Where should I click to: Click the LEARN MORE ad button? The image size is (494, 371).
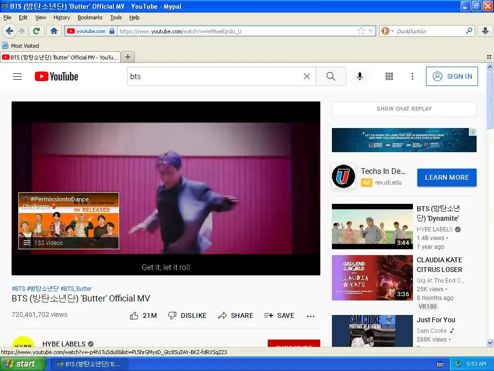click(447, 177)
